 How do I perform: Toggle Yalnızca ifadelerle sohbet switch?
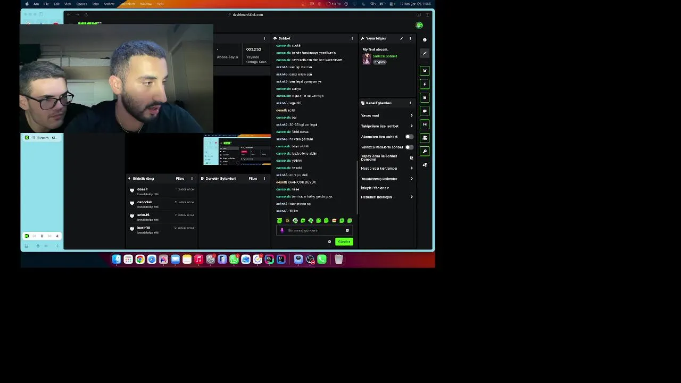409,147
